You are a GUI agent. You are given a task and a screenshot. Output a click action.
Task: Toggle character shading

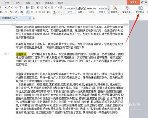coord(22,12)
